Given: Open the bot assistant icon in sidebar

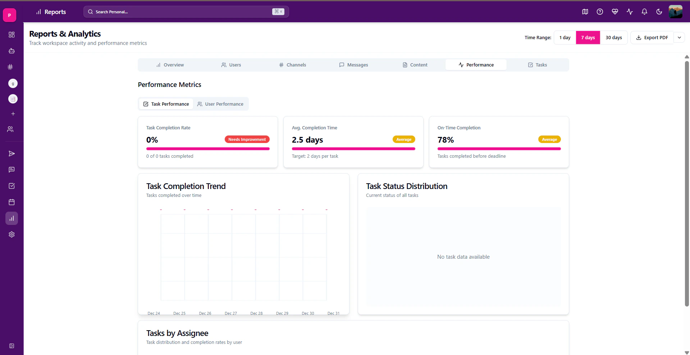Looking at the screenshot, I should pyautogui.click(x=12, y=51).
